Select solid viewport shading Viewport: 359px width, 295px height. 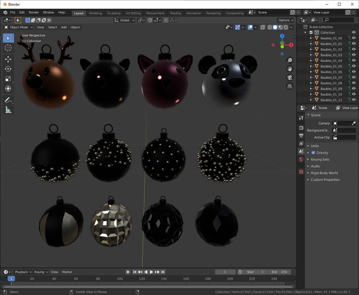point(275,27)
